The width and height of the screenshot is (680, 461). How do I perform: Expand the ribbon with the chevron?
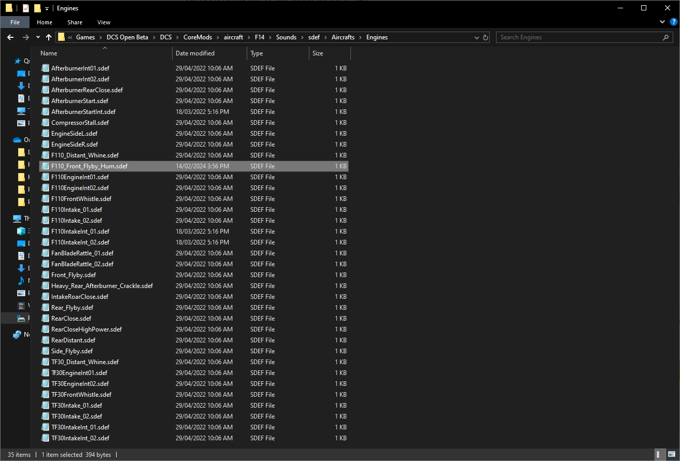662,22
